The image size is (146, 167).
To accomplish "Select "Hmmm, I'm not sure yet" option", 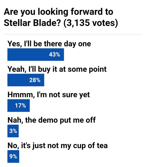I will point(49,95).
